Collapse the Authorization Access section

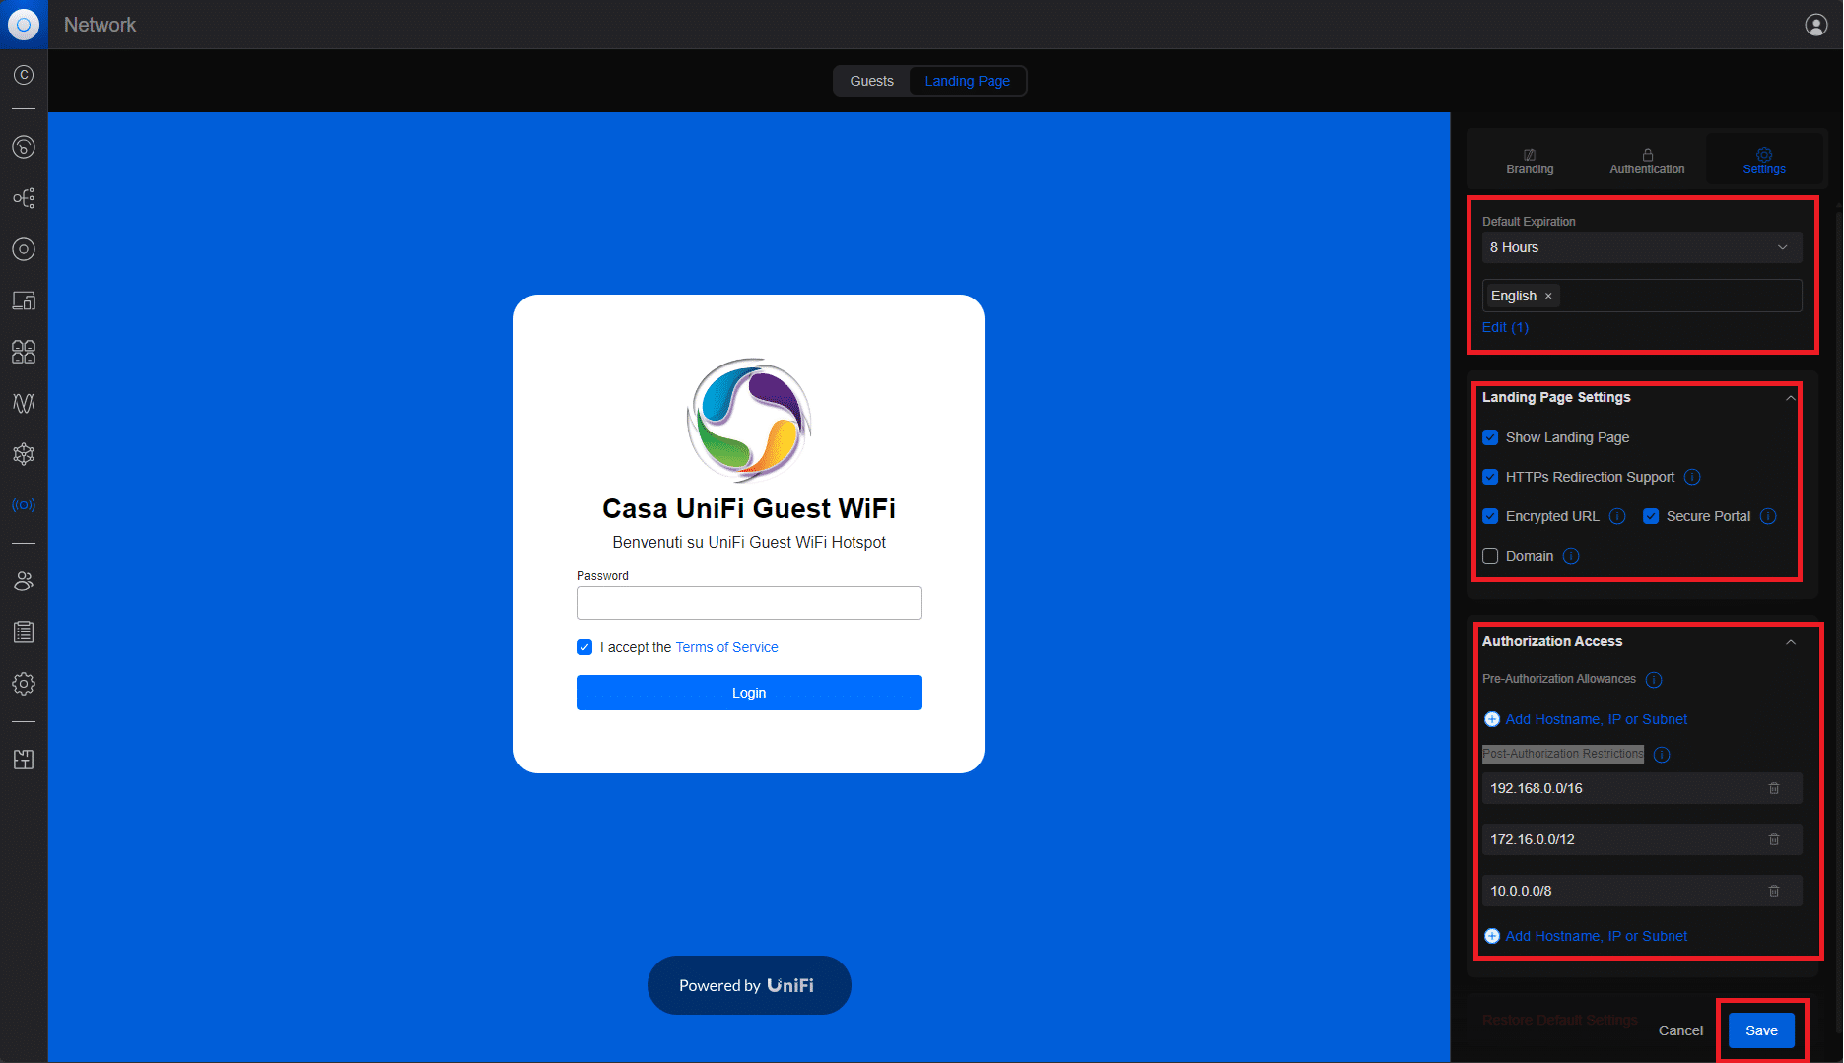1791,642
